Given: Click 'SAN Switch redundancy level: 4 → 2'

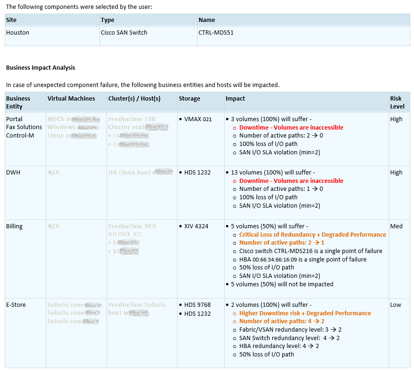Looking at the screenshot, I should (x=289, y=338).
